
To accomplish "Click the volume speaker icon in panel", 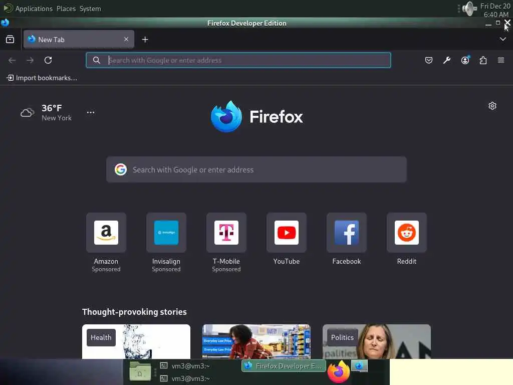I will 469,9.
